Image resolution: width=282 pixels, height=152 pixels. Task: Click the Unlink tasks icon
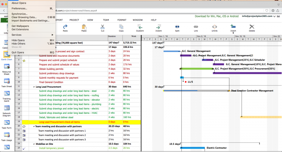215,27
